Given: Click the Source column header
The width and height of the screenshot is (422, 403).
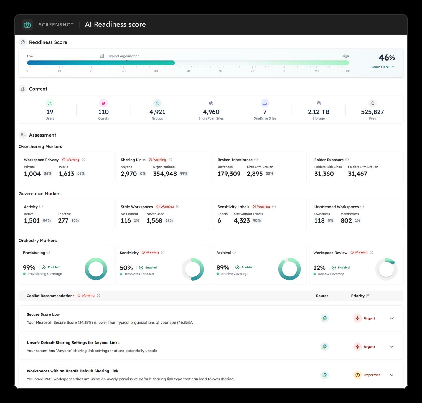Looking at the screenshot, I should pyautogui.click(x=322, y=296).
